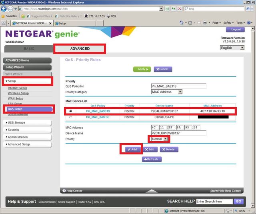Screen dimensions: 256x214
Task: Open the Pri_MAC_846F3C policy link
Action: 98,117
